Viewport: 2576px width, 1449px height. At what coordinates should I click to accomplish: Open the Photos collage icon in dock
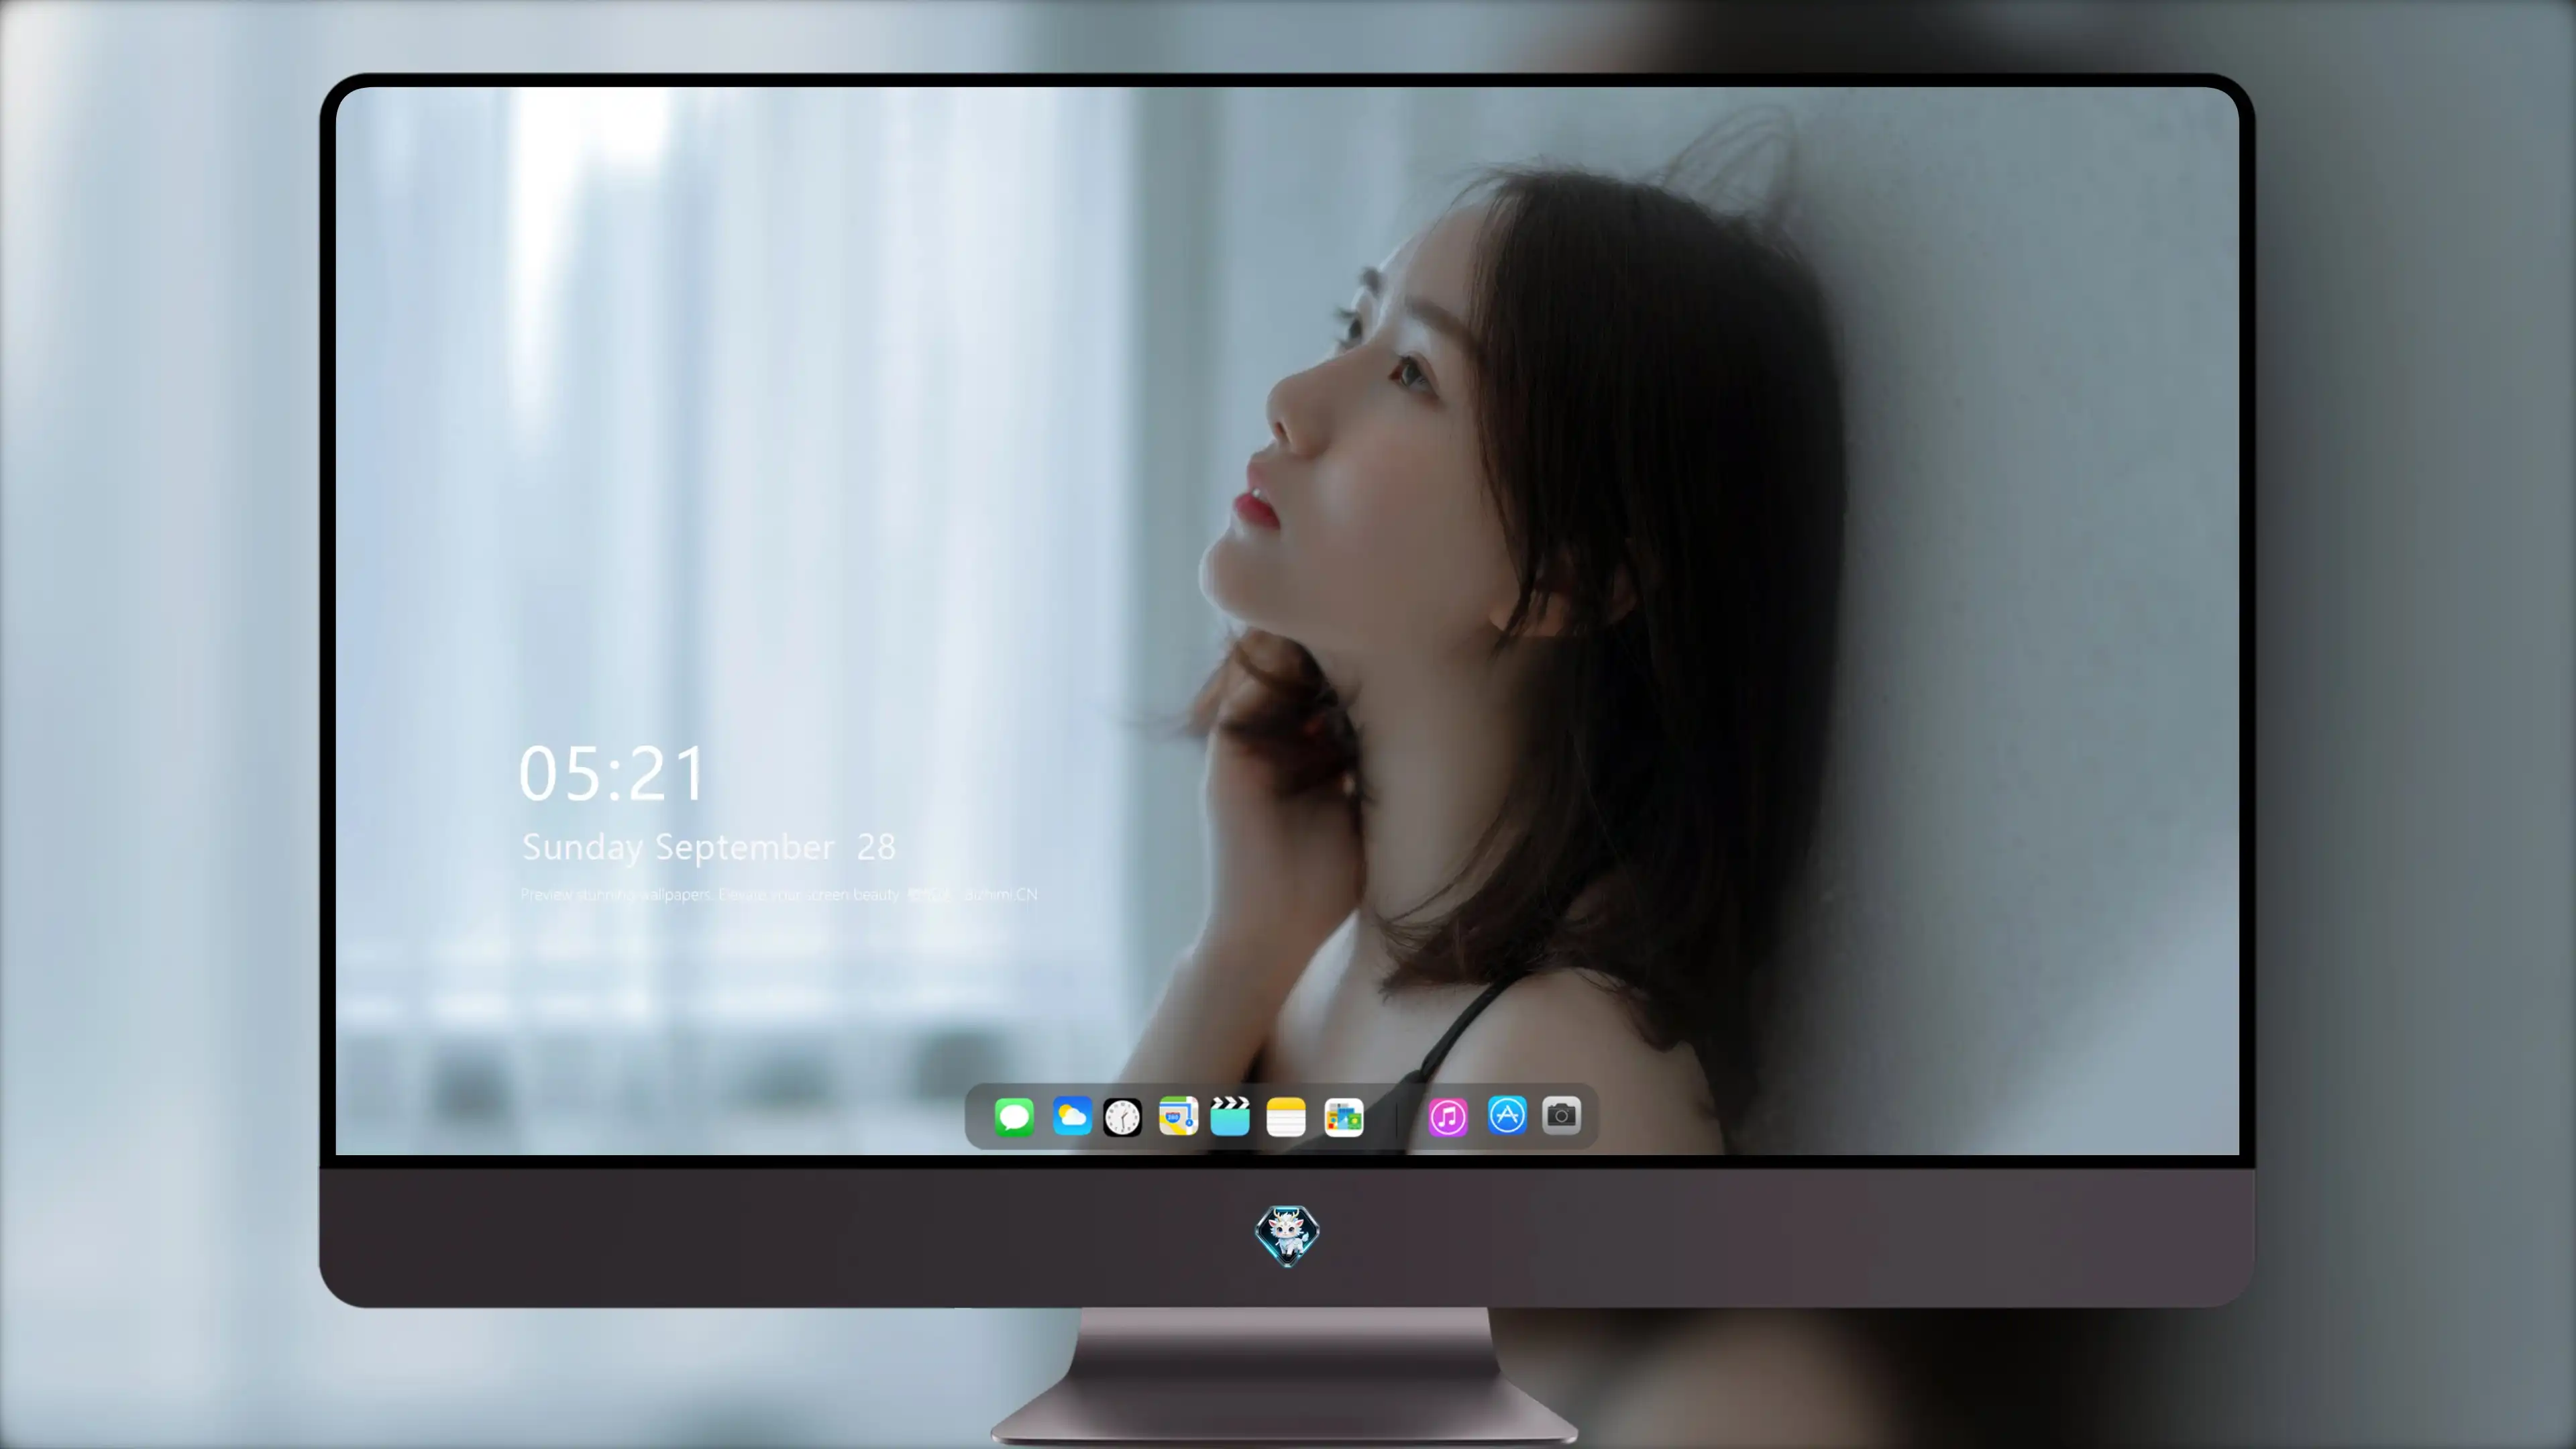[x=1344, y=1117]
